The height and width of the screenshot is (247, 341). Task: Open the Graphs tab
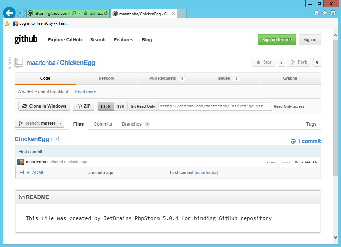290,78
